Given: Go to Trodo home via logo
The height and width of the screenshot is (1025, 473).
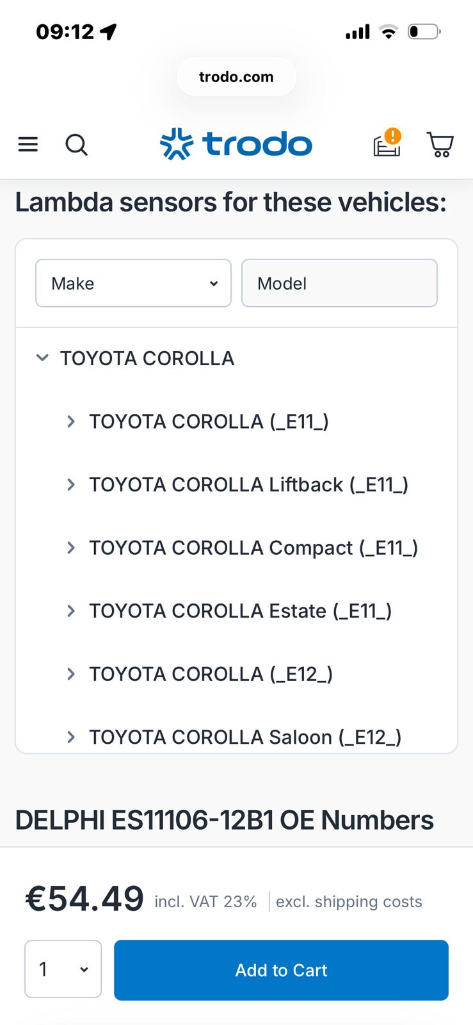Looking at the screenshot, I should (x=236, y=144).
